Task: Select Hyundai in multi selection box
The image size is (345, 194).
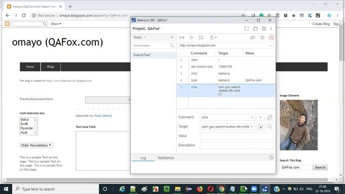Action: coord(26,128)
